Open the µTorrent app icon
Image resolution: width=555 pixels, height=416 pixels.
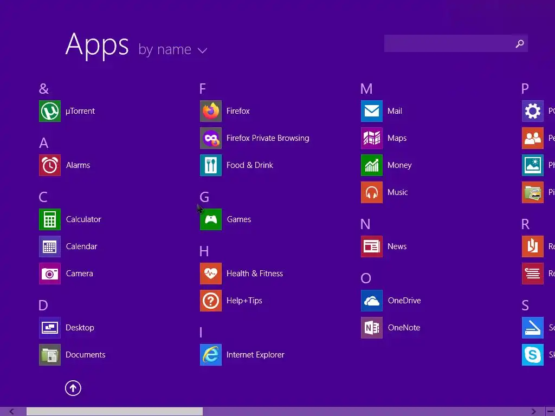coord(49,111)
